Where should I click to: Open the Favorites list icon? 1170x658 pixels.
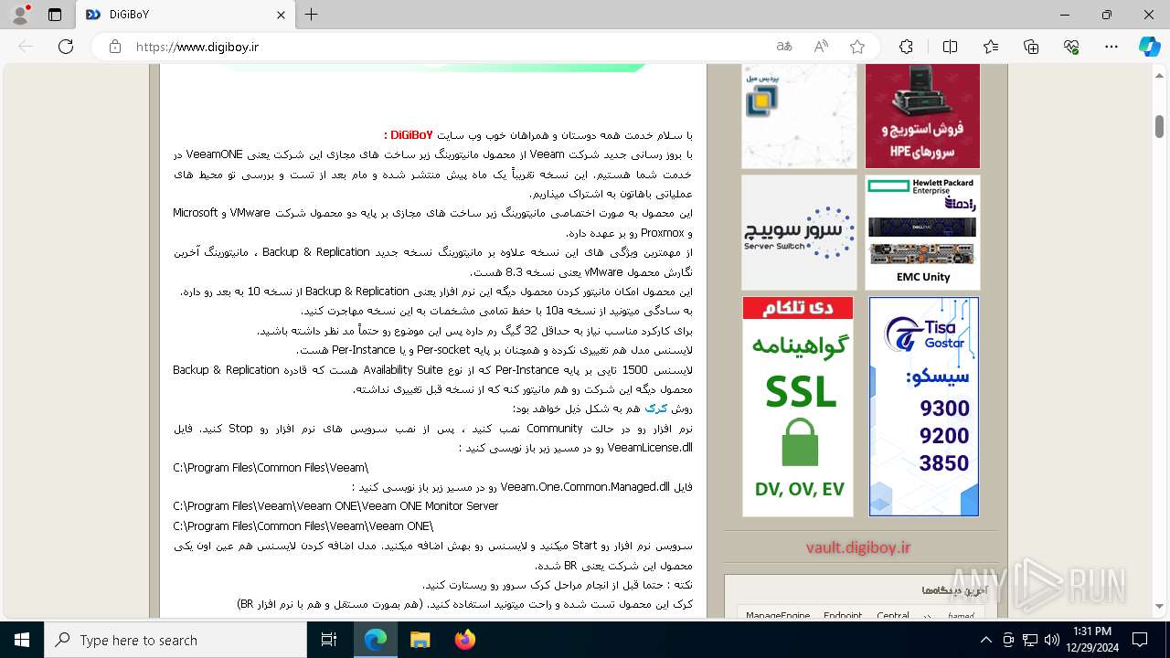[991, 47]
